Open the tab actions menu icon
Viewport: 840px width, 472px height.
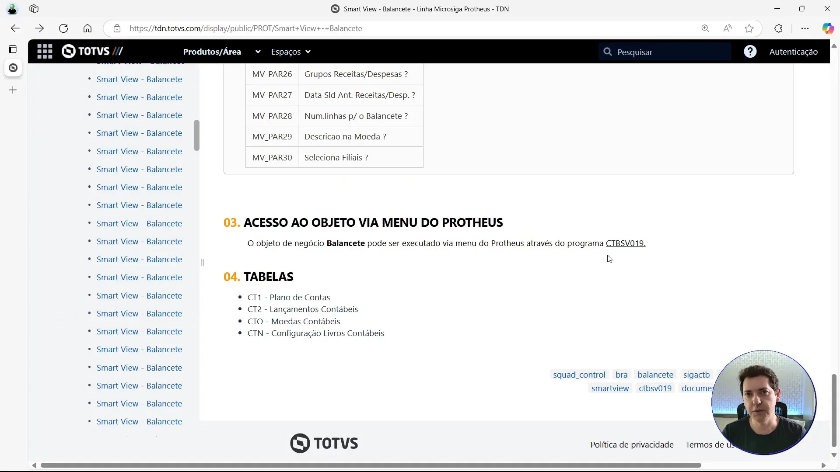pos(13,49)
